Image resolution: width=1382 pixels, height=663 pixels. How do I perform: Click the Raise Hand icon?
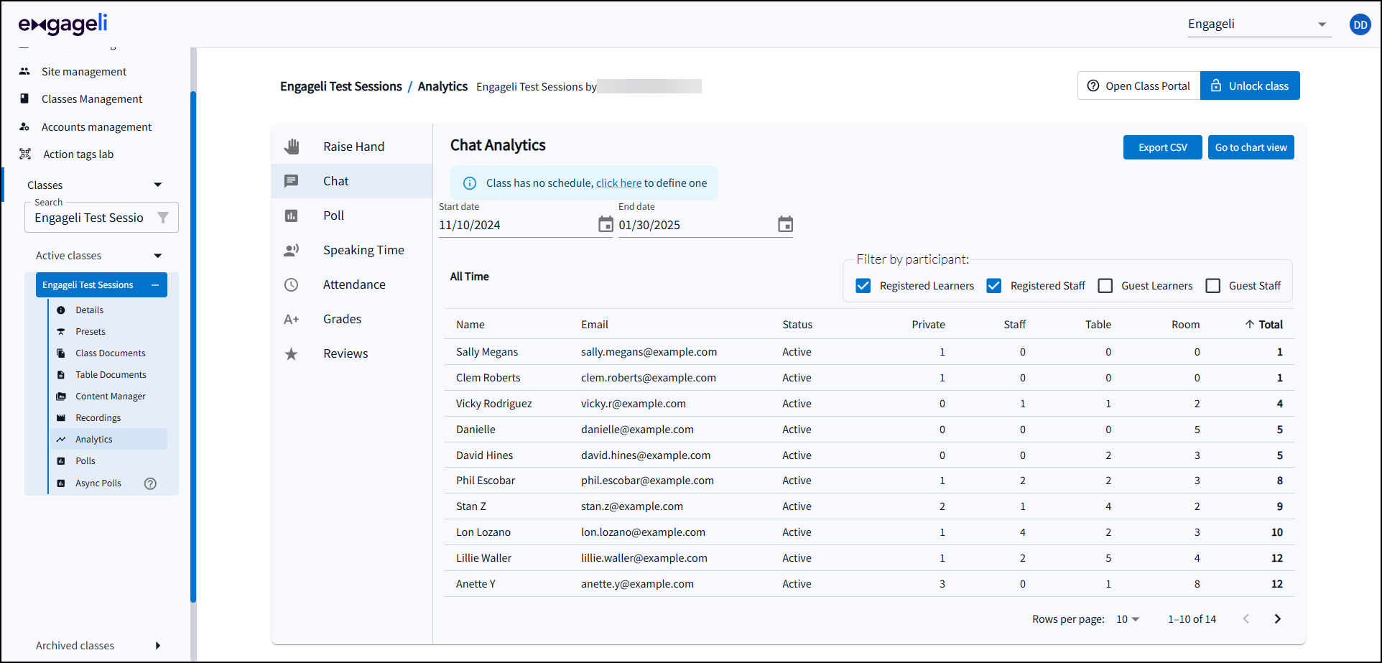point(291,147)
